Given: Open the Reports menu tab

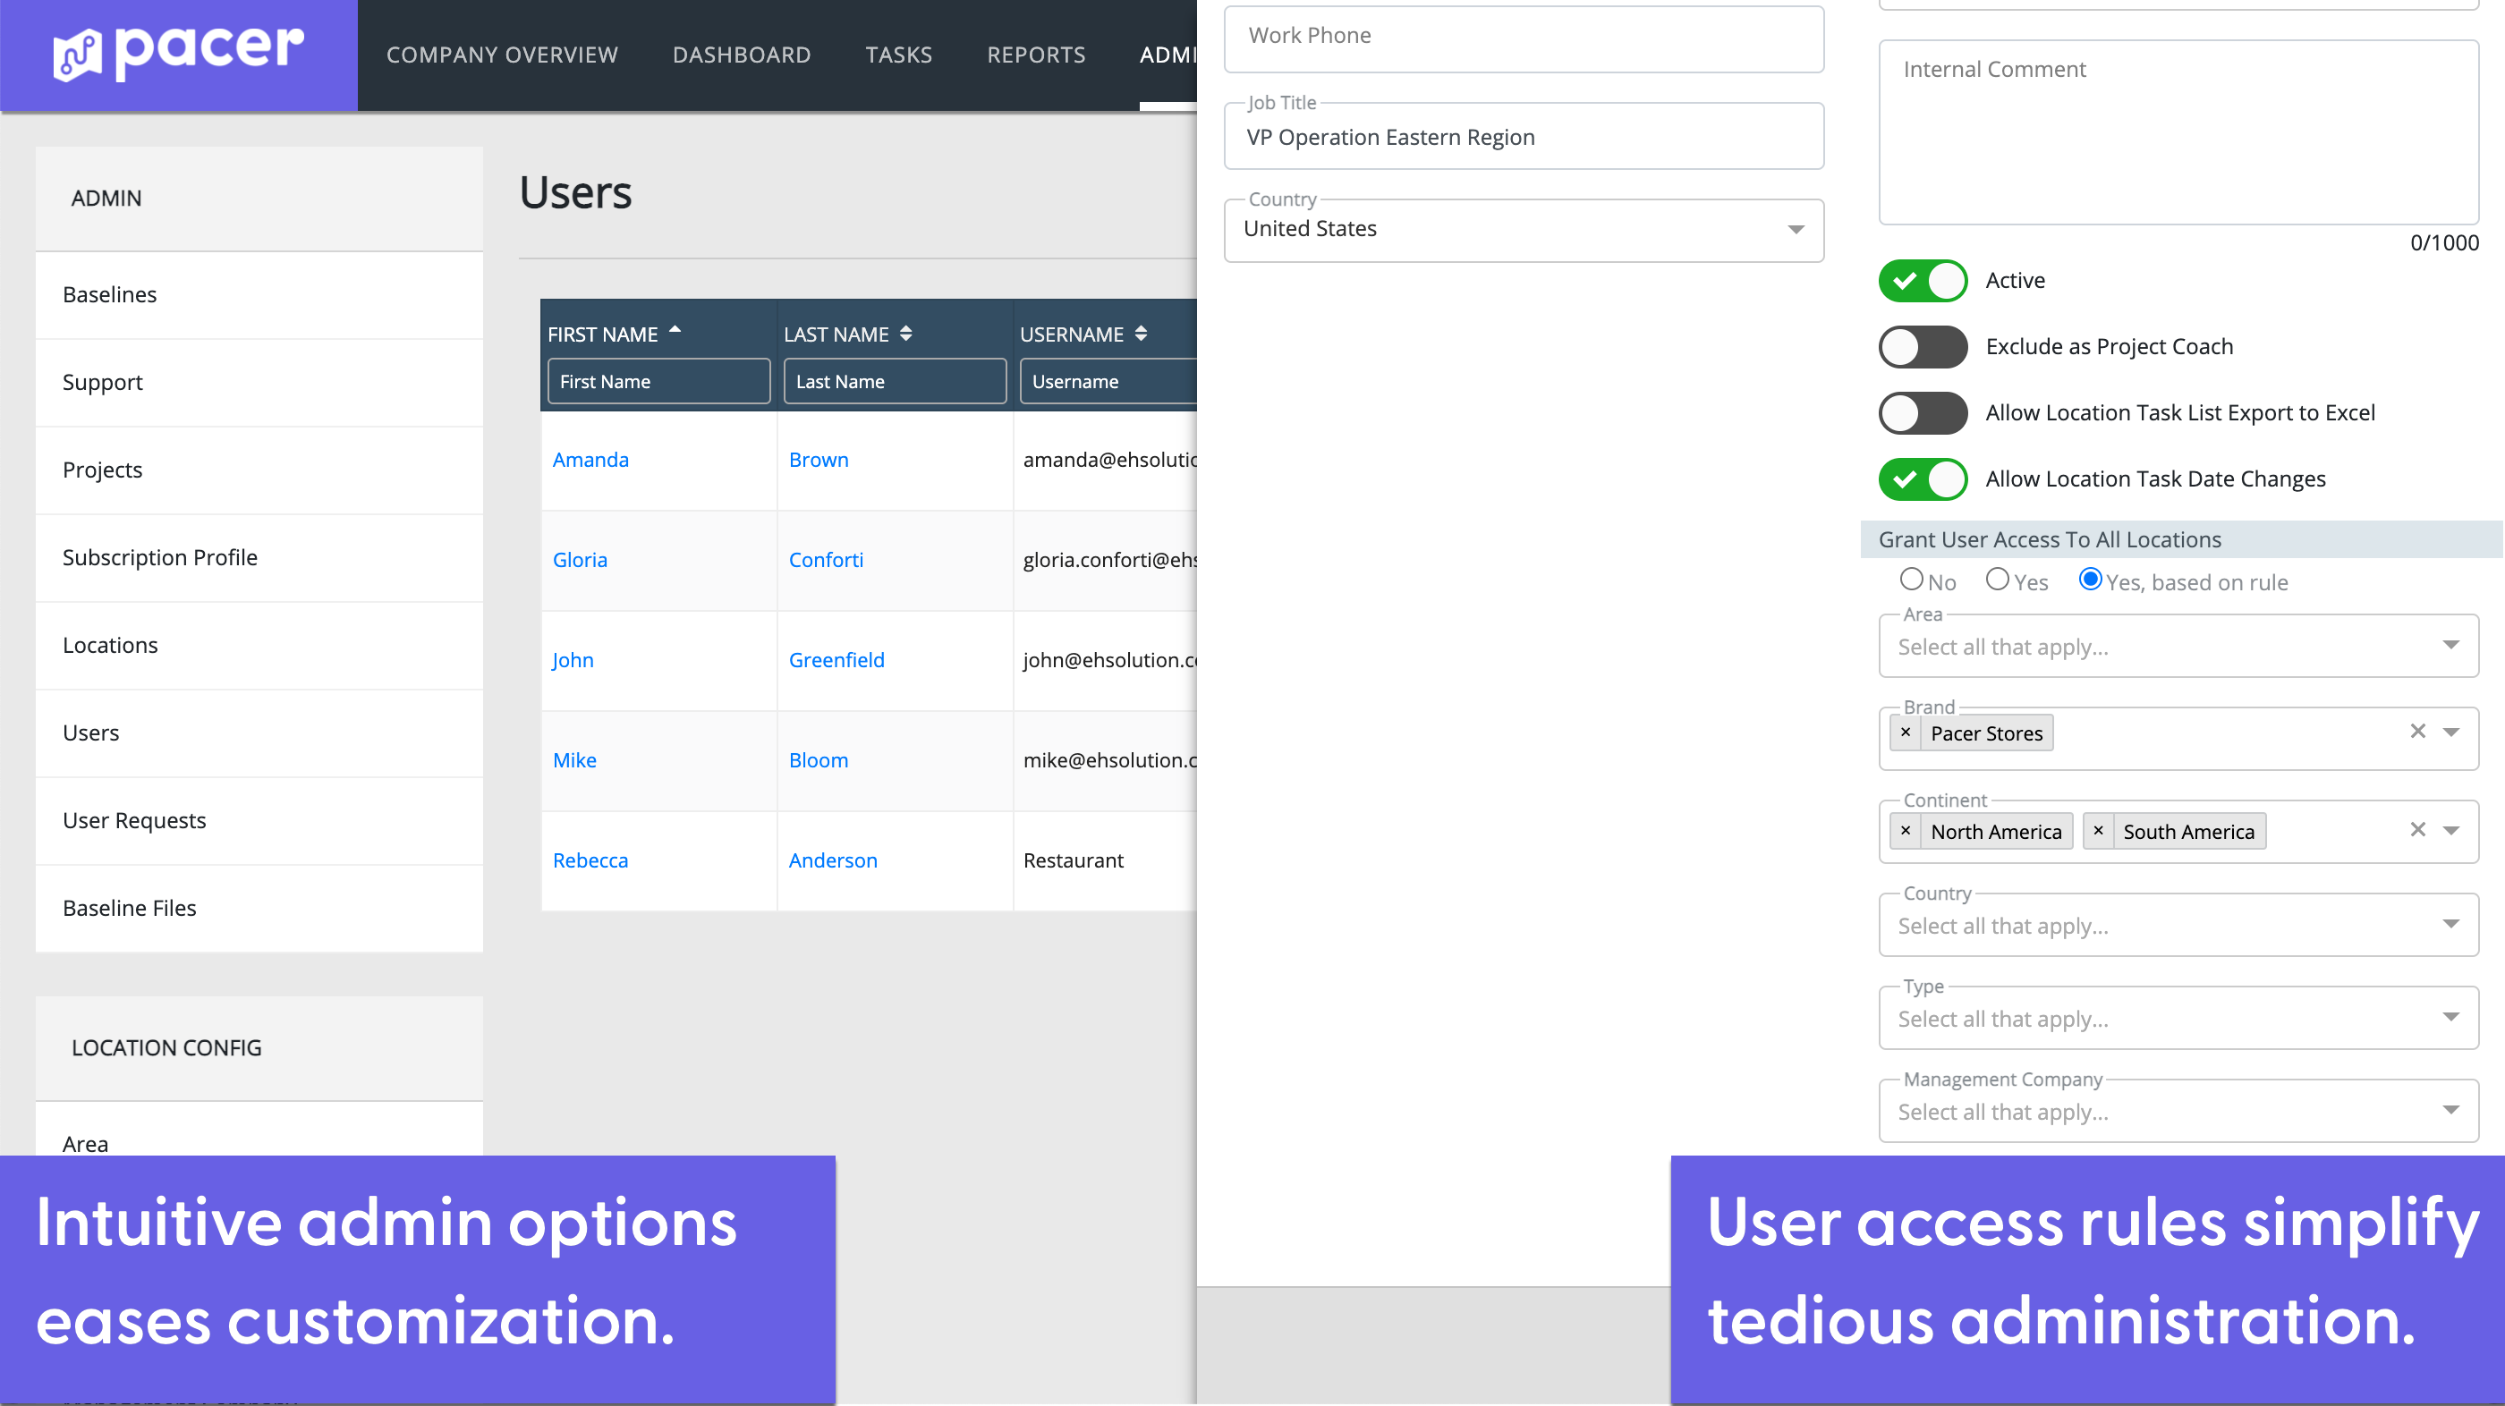Looking at the screenshot, I should tap(1036, 55).
